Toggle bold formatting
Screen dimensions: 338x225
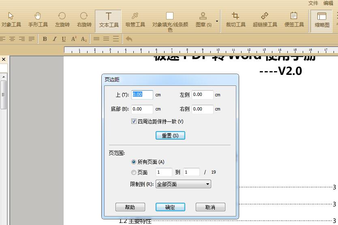point(45,39)
